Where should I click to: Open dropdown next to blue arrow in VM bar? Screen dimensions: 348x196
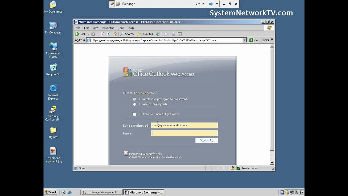tap(217, 4)
